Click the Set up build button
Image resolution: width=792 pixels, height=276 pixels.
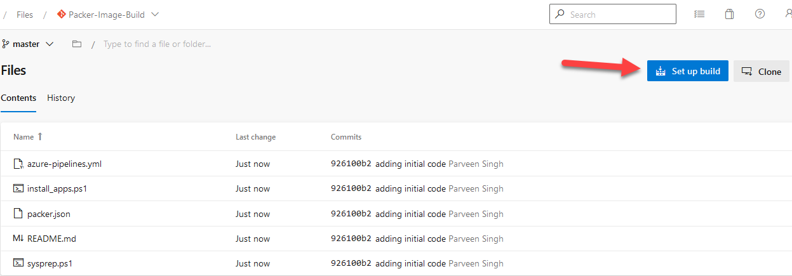pyautogui.click(x=687, y=71)
